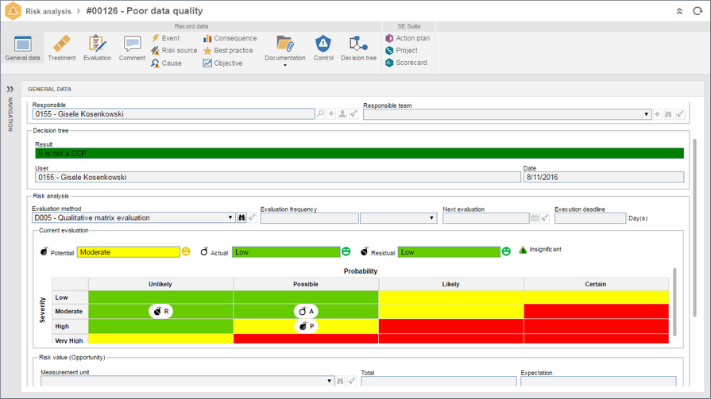Clear the Evaluation method field
Viewport: 711px width, 399px height.
(x=252, y=218)
